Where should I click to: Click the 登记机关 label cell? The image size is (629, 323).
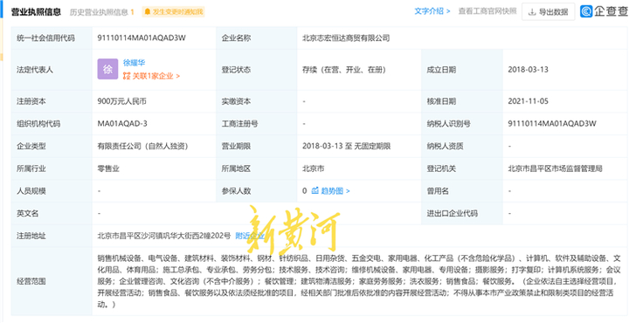pyautogui.click(x=462, y=168)
